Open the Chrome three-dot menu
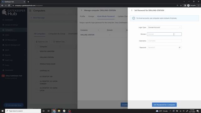Viewport: 201px width, 113px height. tap(199, 6)
